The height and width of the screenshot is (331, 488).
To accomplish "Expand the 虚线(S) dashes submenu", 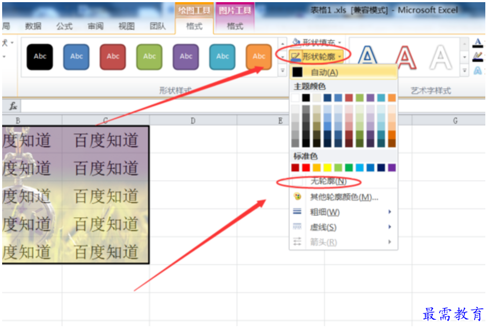I will [343, 227].
